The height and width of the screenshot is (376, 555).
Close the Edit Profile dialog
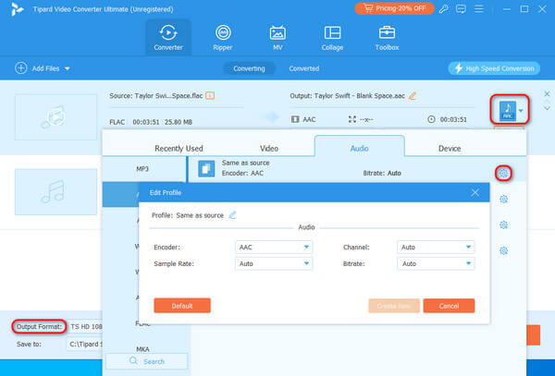[475, 192]
